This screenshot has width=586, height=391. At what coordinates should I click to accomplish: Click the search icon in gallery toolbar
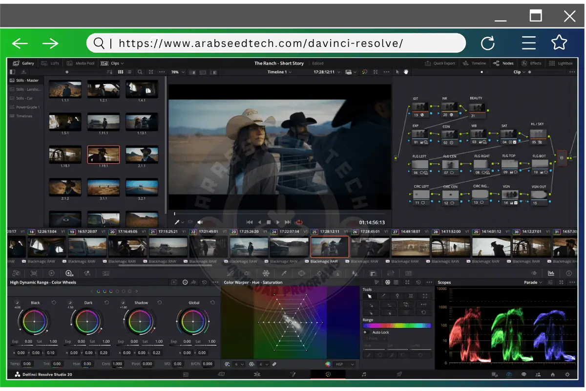tap(140, 72)
